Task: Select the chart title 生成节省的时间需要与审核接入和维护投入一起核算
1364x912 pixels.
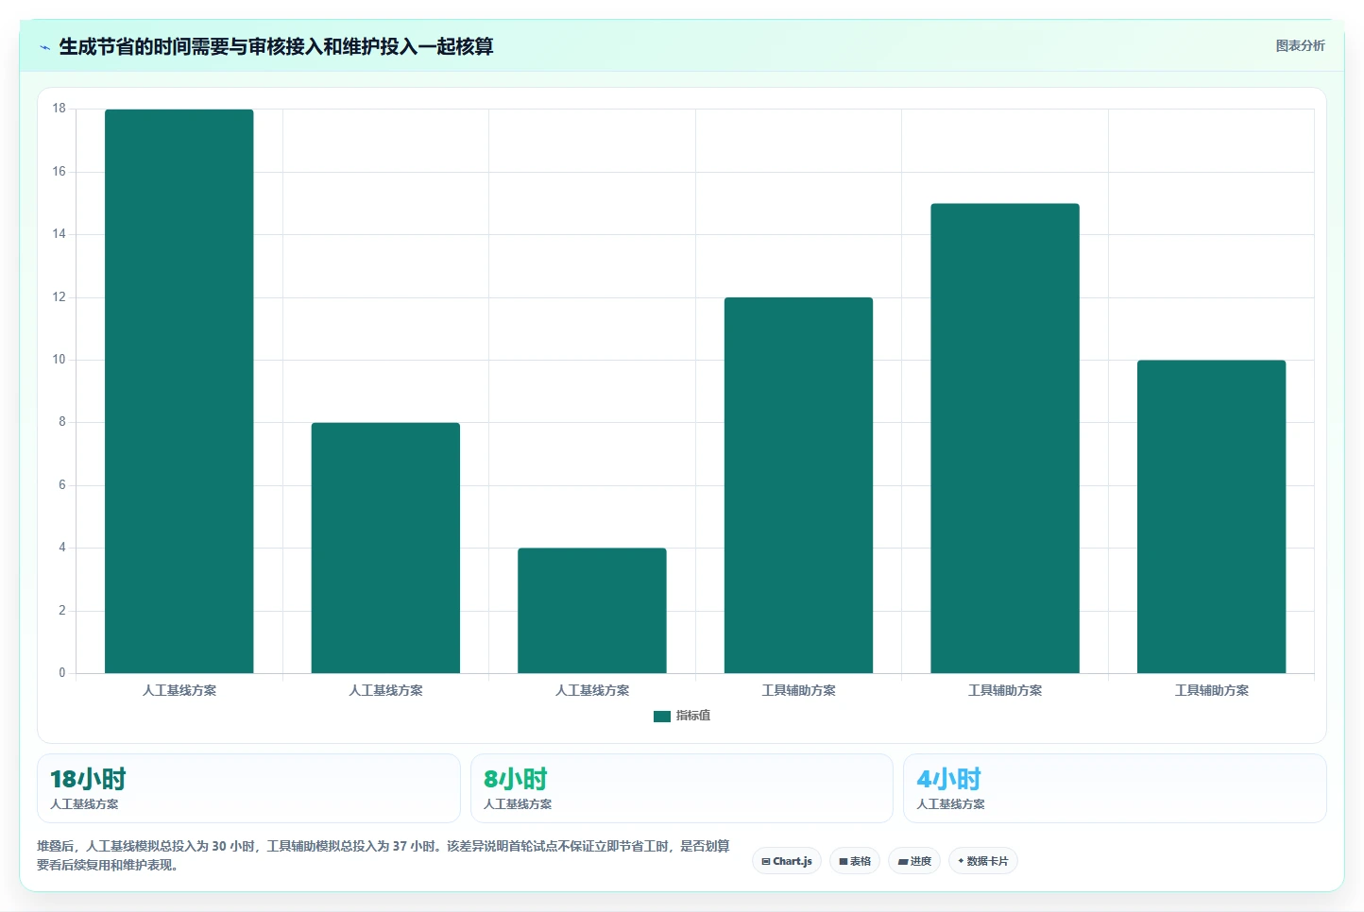Action: tap(276, 46)
